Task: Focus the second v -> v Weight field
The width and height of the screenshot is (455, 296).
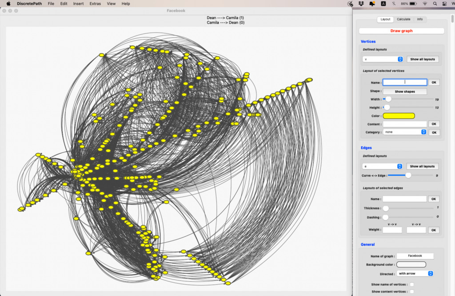Action: click(x=416, y=230)
